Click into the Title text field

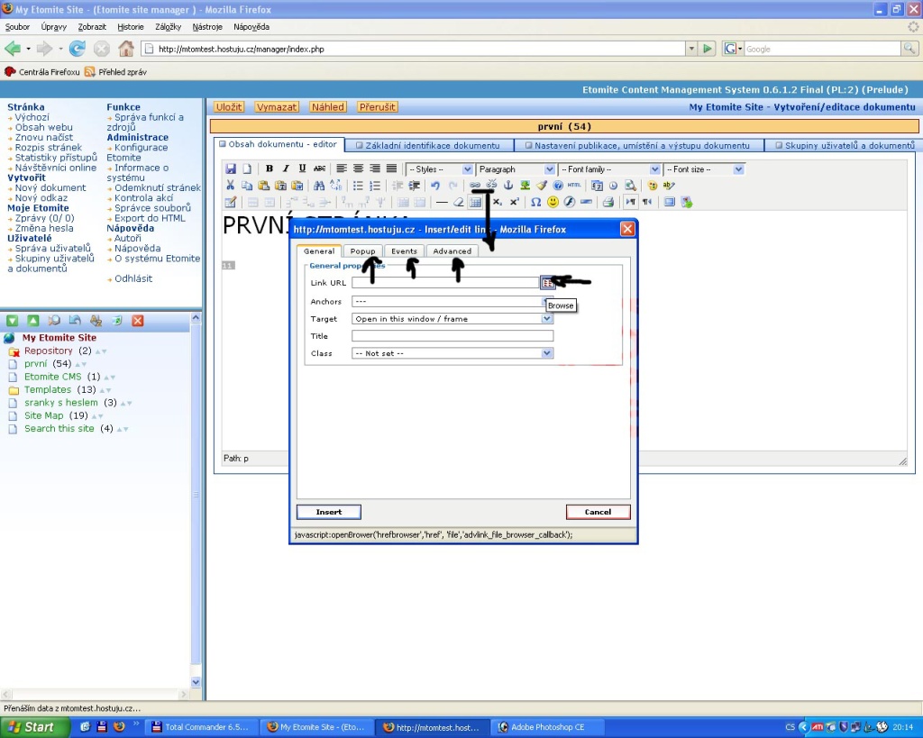pyautogui.click(x=452, y=336)
